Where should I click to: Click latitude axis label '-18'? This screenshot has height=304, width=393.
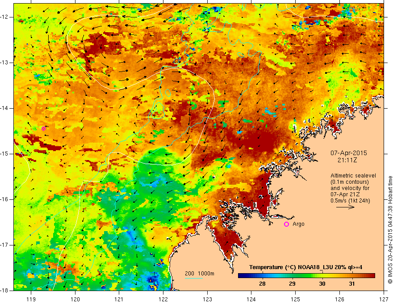click(x=5, y=291)
